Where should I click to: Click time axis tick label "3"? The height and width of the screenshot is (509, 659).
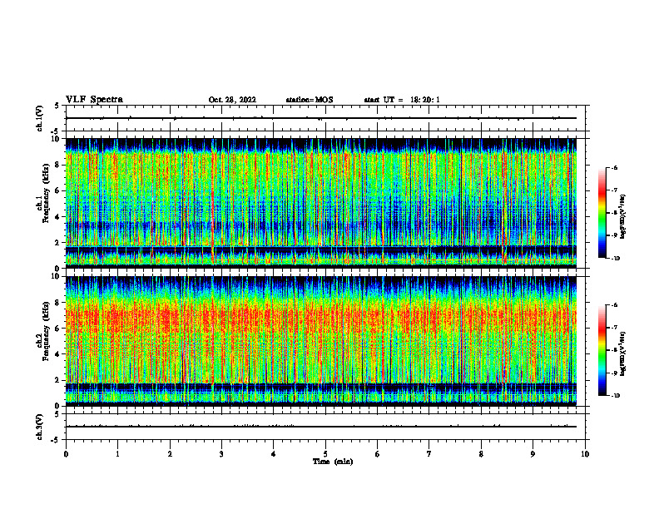click(221, 454)
